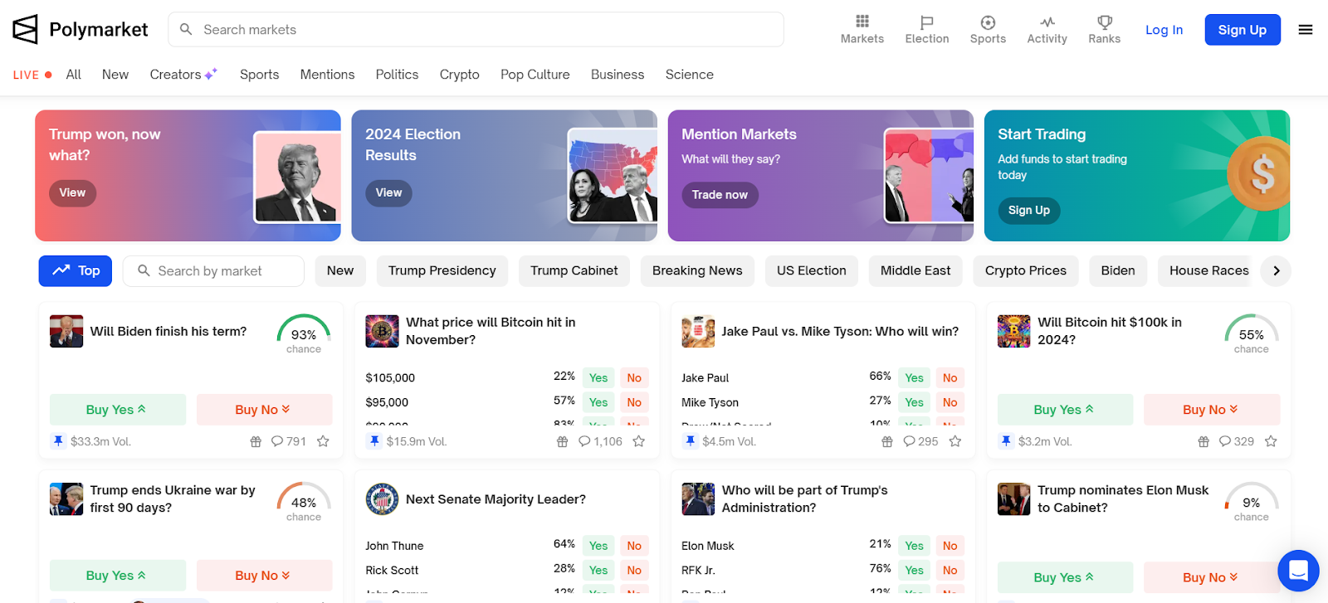Bookmark the Biden finish term market
The height and width of the screenshot is (603, 1328).
[323, 441]
